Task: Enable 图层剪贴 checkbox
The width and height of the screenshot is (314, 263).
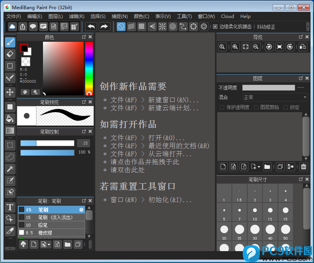Action: click(256, 108)
